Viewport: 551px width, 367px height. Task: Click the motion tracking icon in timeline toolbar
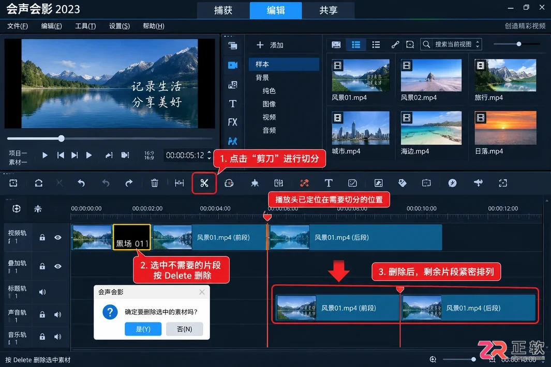click(453, 183)
